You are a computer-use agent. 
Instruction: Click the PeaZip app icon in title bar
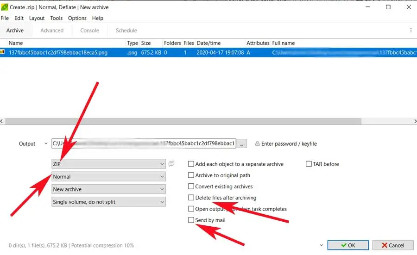(x=5, y=7)
